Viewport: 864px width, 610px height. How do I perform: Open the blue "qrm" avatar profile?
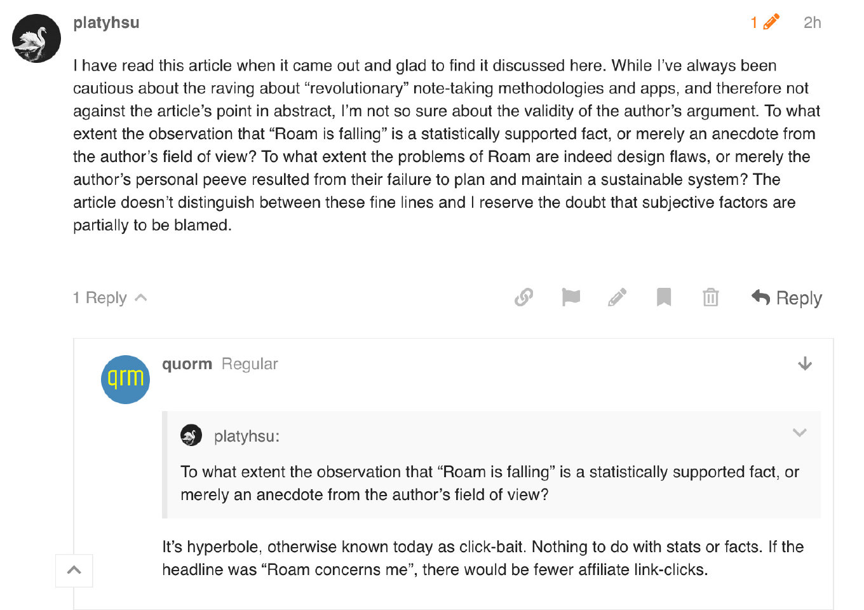pyautogui.click(x=126, y=379)
